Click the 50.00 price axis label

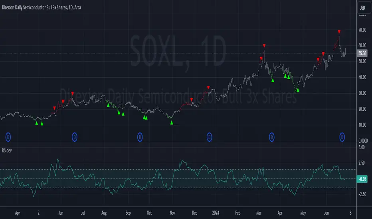pos(362,61)
